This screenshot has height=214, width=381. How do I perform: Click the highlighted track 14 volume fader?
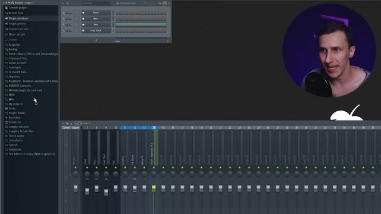154,188
